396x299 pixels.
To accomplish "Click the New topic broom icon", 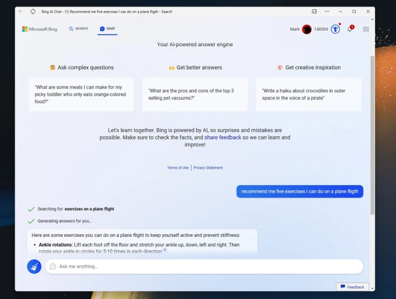I will pyautogui.click(x=34, y=267).
